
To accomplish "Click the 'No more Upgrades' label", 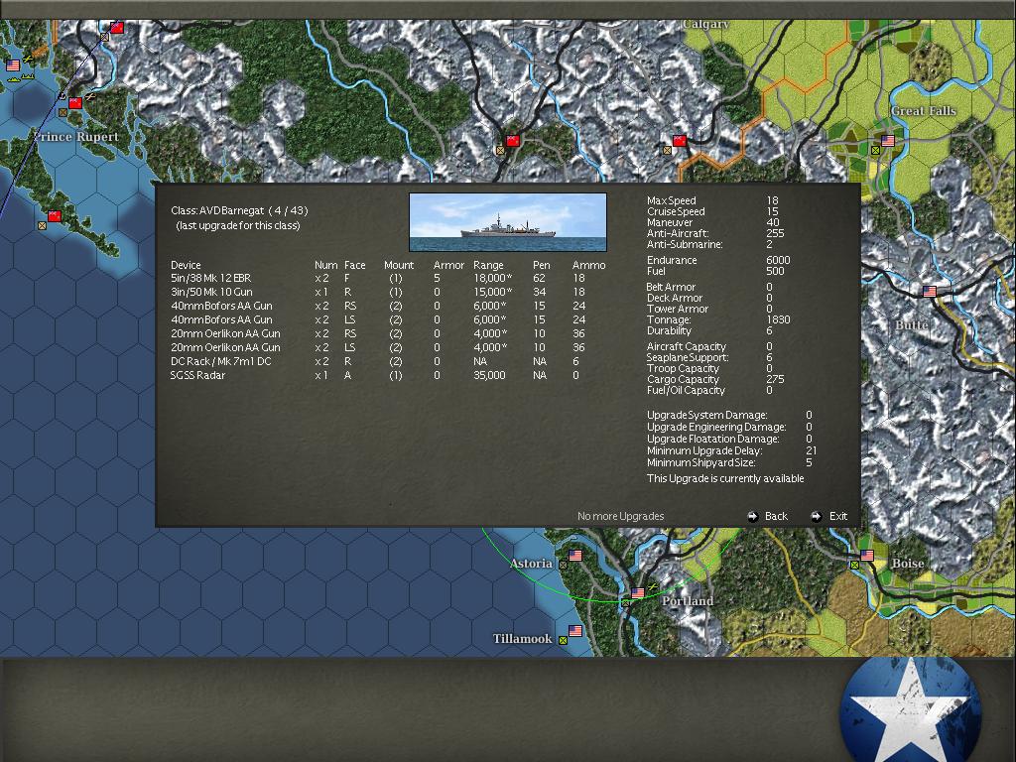I will [x=621, y=516].
